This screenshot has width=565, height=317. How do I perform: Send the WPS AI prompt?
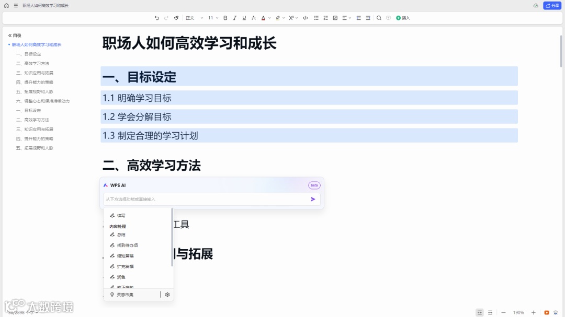tap(313, 199)
